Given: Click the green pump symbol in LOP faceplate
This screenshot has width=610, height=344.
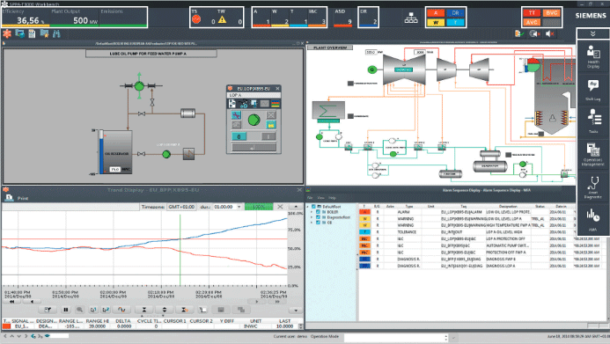Looking at the screenshot, I should [x=254, y=120].
